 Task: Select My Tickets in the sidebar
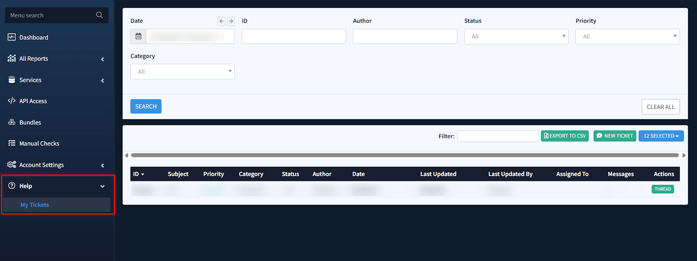click(x=35, y=205)
